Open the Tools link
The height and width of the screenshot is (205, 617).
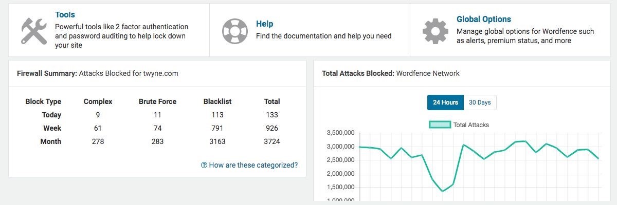click(65, 15)
